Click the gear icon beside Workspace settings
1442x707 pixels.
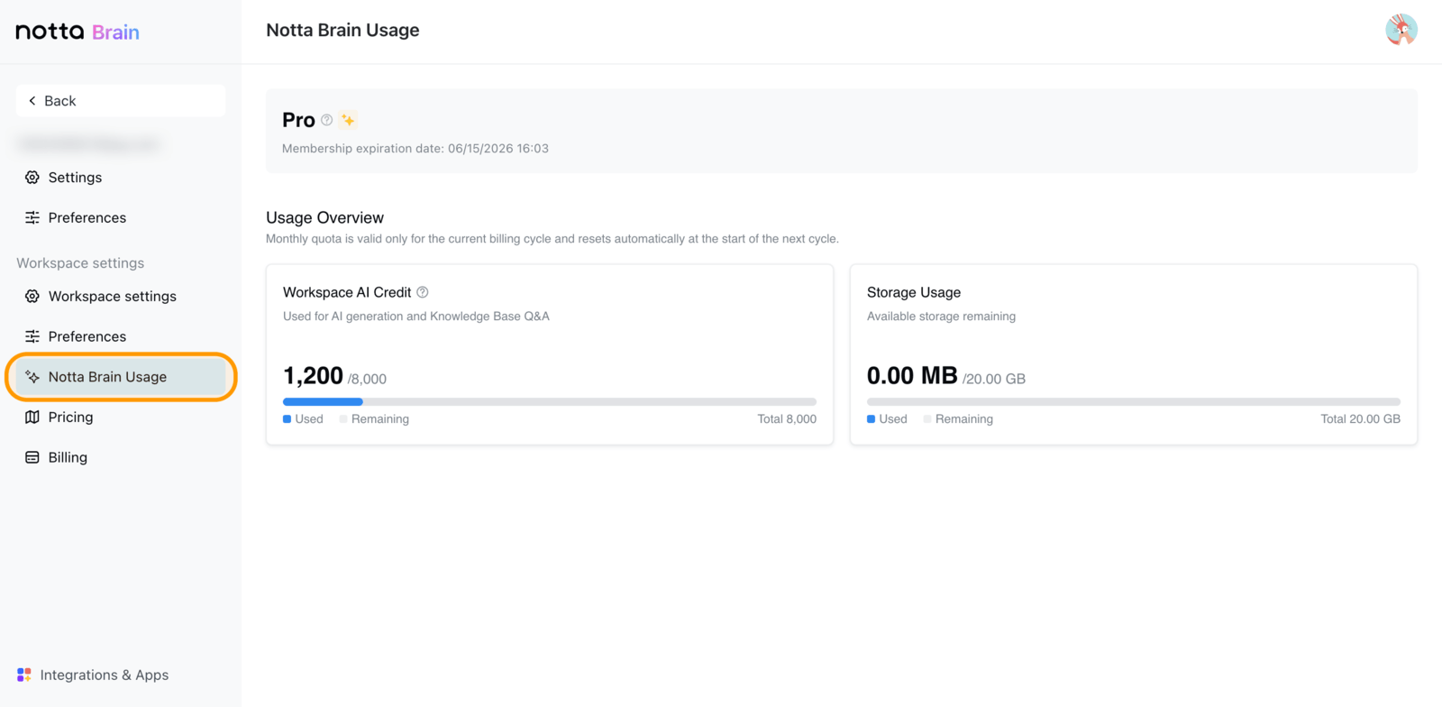pyautogui.click(x=32, y=297)
